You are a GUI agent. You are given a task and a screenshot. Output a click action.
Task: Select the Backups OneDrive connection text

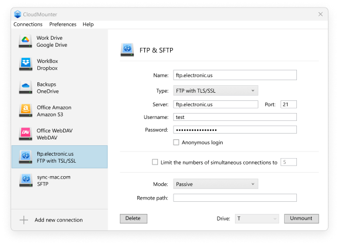point(47,87)
